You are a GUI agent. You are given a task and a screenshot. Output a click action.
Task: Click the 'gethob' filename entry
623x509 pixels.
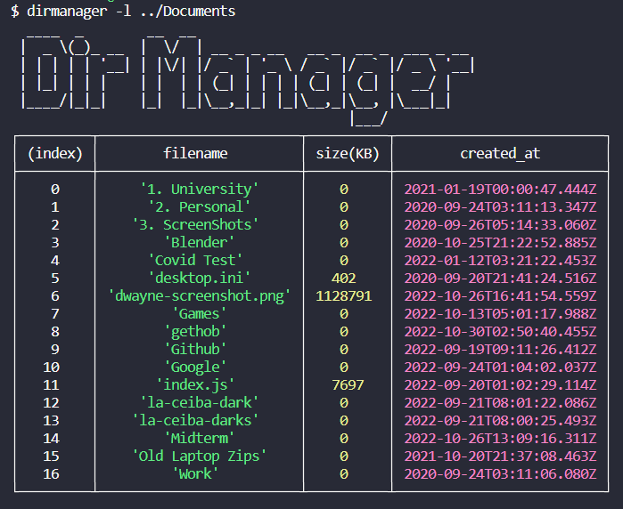coord(195,332)
